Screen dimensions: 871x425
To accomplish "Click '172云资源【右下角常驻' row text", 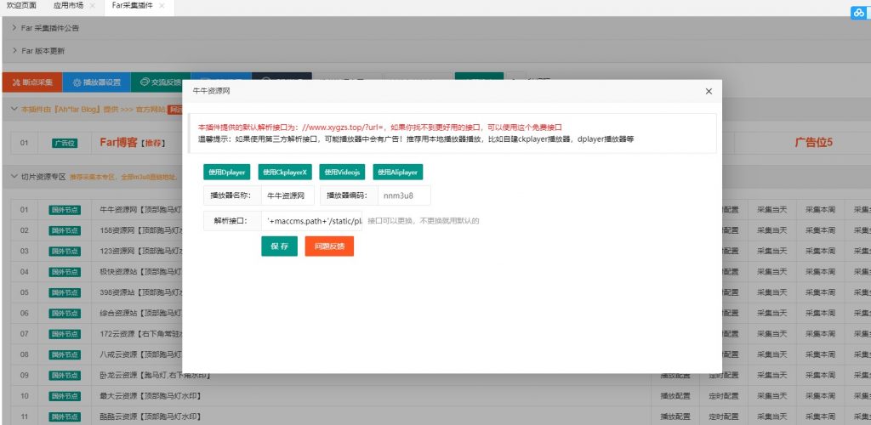I will pyautogui.click(x=141, y=334).
